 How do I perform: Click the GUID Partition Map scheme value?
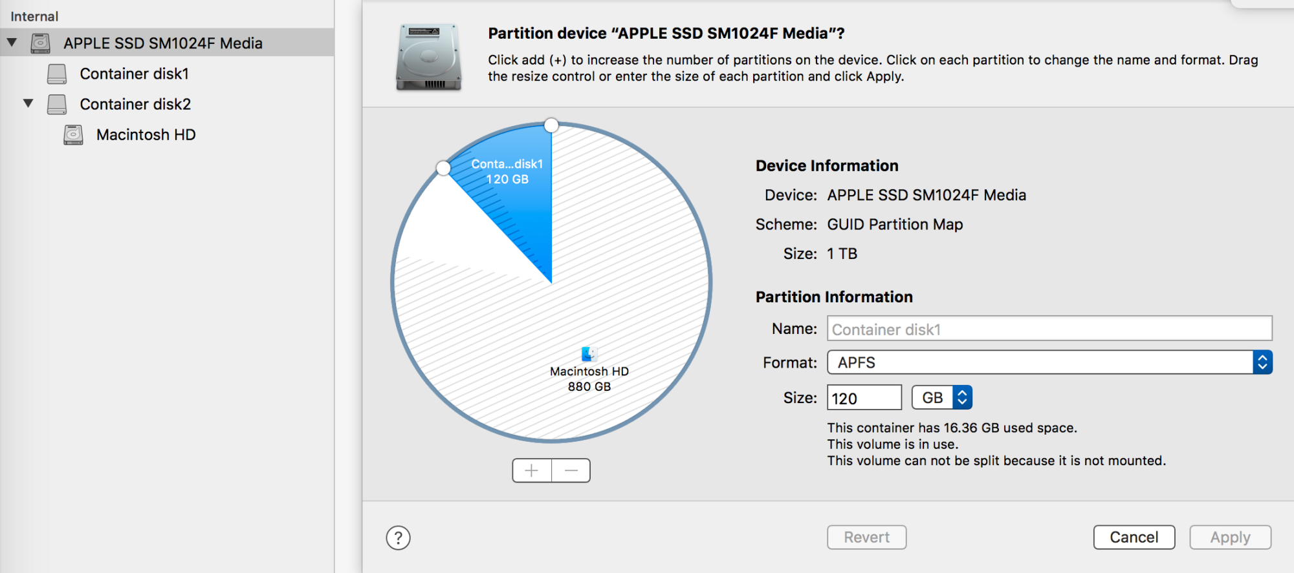click(x=895, y=224)
